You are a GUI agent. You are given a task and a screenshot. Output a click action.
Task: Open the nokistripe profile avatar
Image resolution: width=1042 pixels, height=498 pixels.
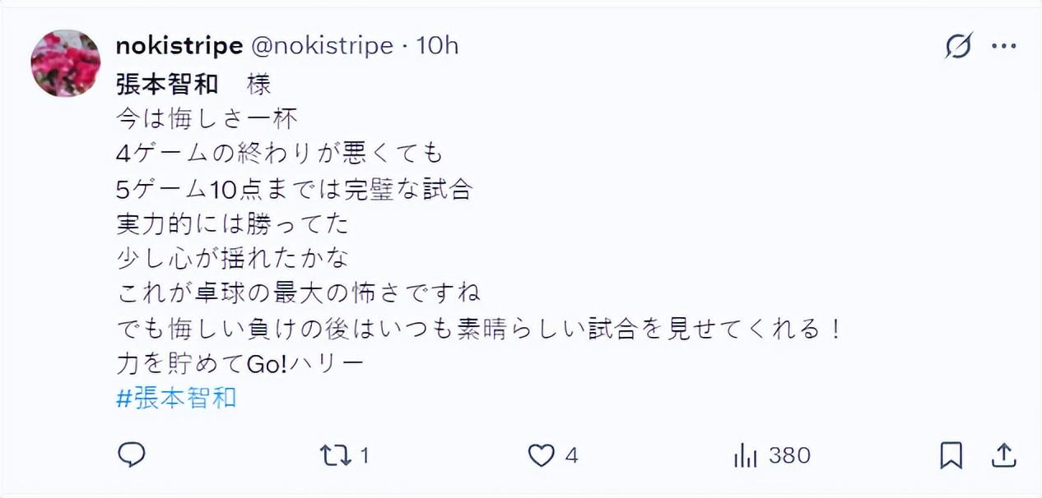pos(66,63)
